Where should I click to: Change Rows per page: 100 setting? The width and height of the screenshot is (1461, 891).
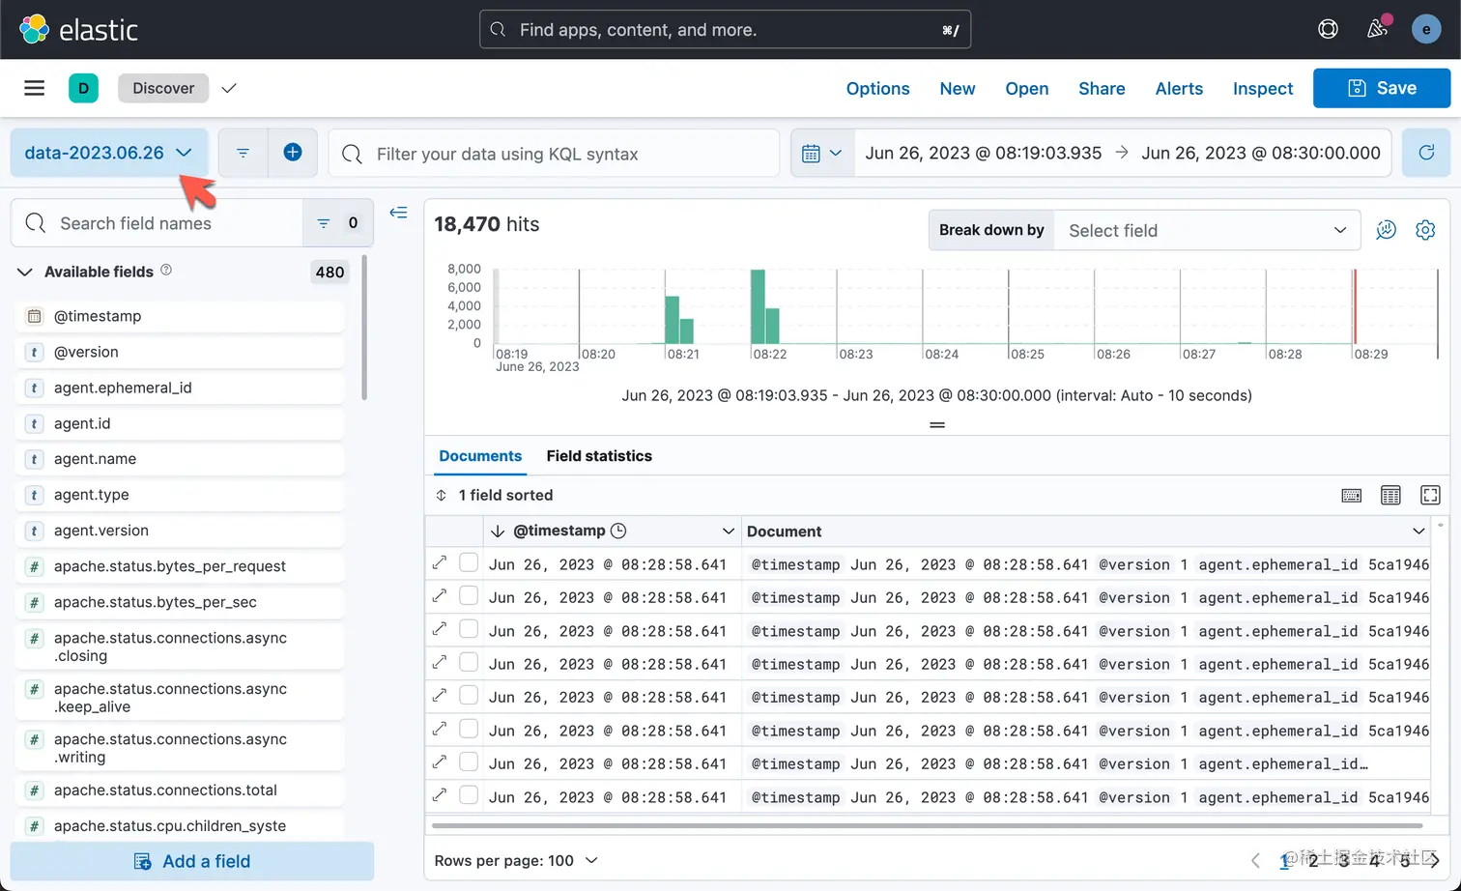(x=516, y=860)
